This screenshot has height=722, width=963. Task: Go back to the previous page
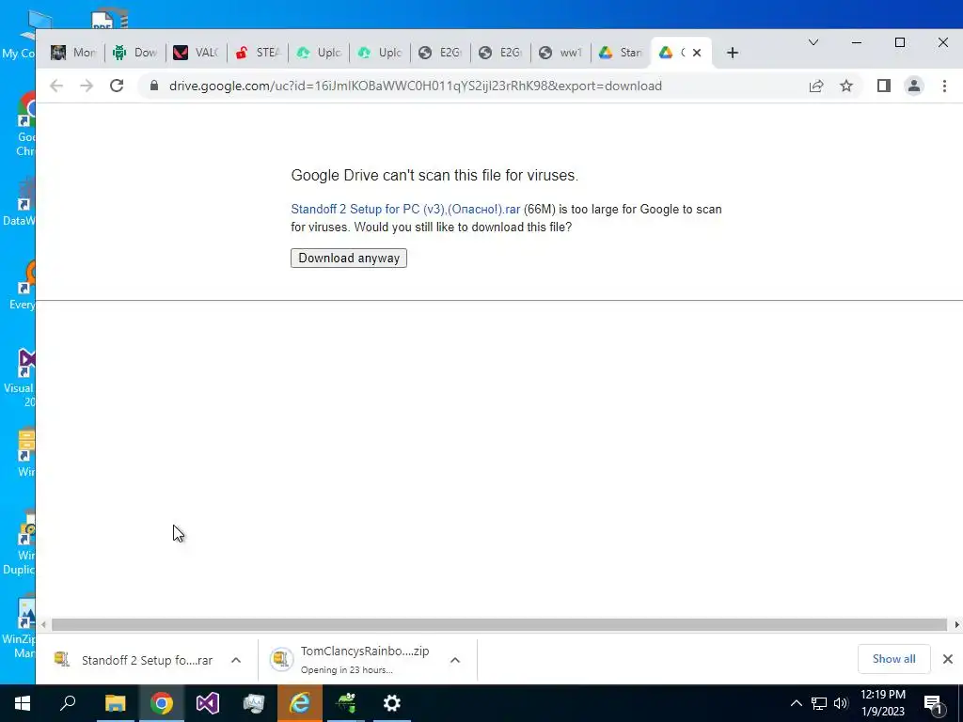pyautogui.click(x=56, y=86)
